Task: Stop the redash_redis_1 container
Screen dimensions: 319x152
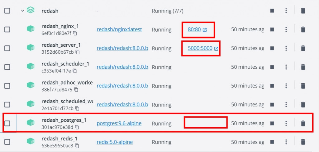Action: tap(272, 142)
